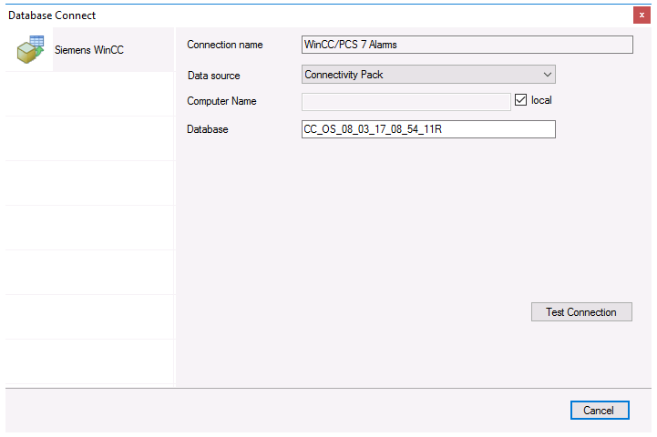Uncheck the local checkbox
Screen dimensions: 657x437
(x=520, y=100)
